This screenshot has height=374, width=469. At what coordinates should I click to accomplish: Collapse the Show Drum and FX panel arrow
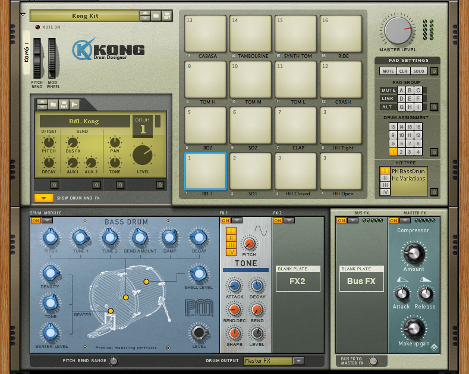click(x=43, y=198)
